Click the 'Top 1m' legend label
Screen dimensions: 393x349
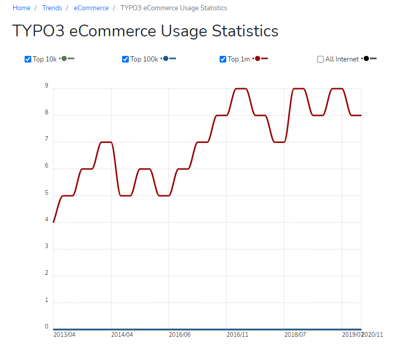pos(239,59)
